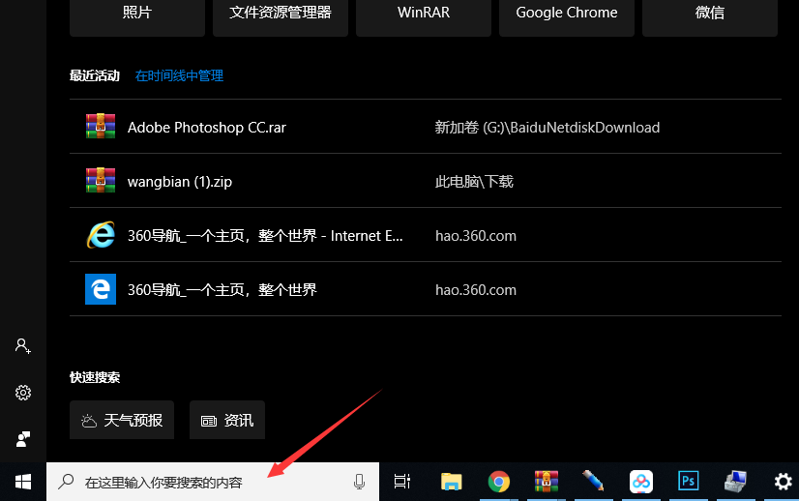Open the 文件资源管理器 app tile
The width and height of the screenshot is (799, 501).
click(281, 14)
